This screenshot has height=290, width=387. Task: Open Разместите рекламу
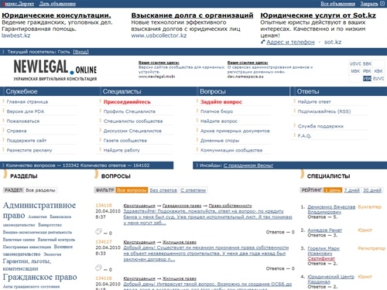[29, 150]
